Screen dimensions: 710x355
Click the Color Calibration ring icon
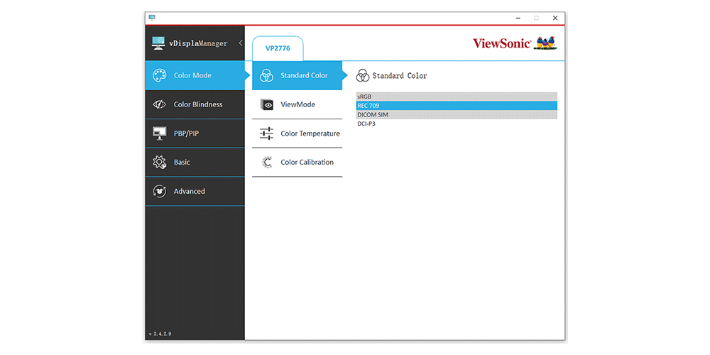click(267, 162)
